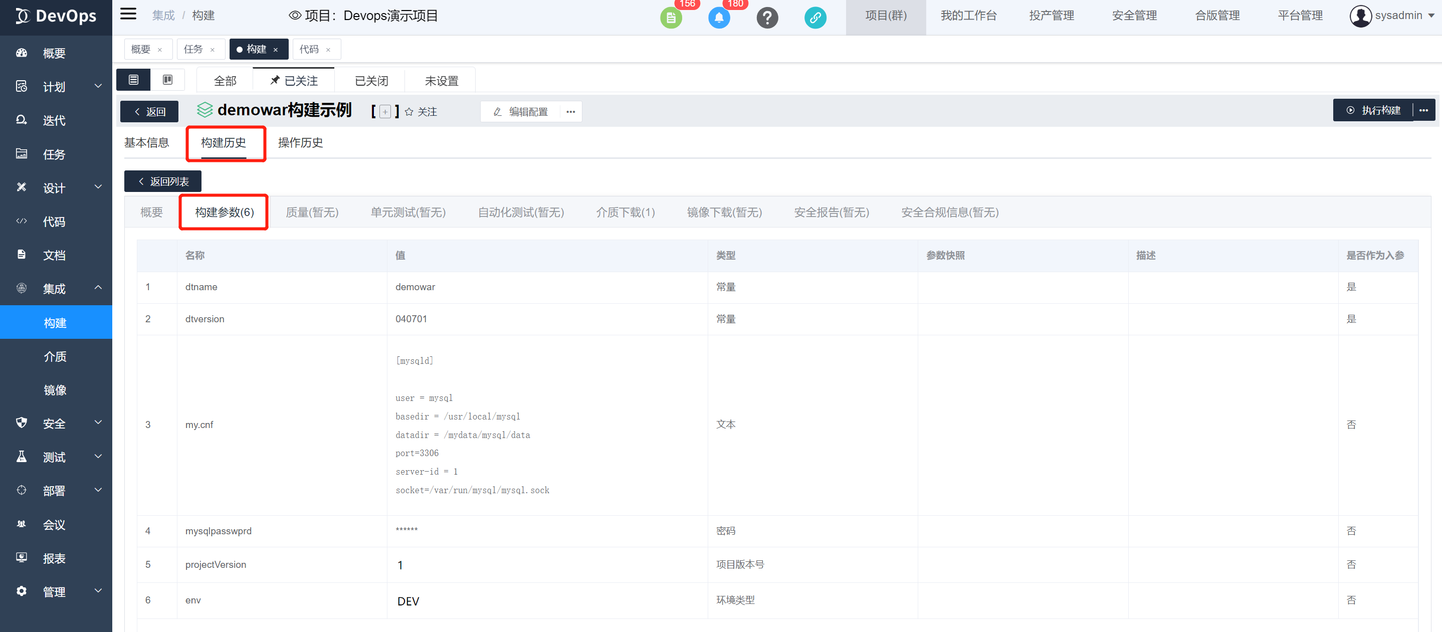This screenshot has width=1442, height=632.
Task: Close the 代码 page tab
Action: (x=328, y=50)
